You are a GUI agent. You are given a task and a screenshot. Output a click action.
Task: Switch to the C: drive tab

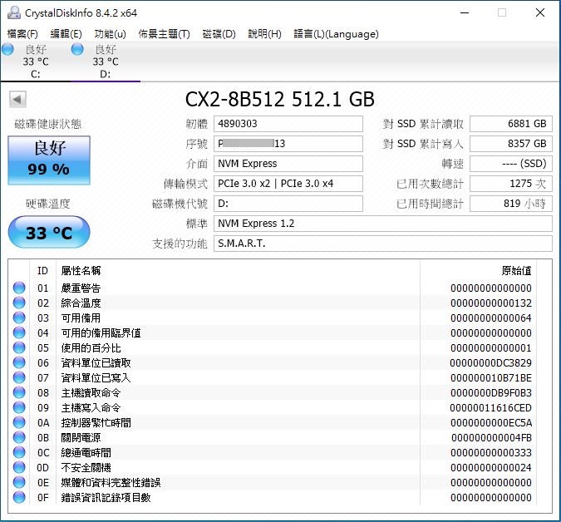coord(35,62)
